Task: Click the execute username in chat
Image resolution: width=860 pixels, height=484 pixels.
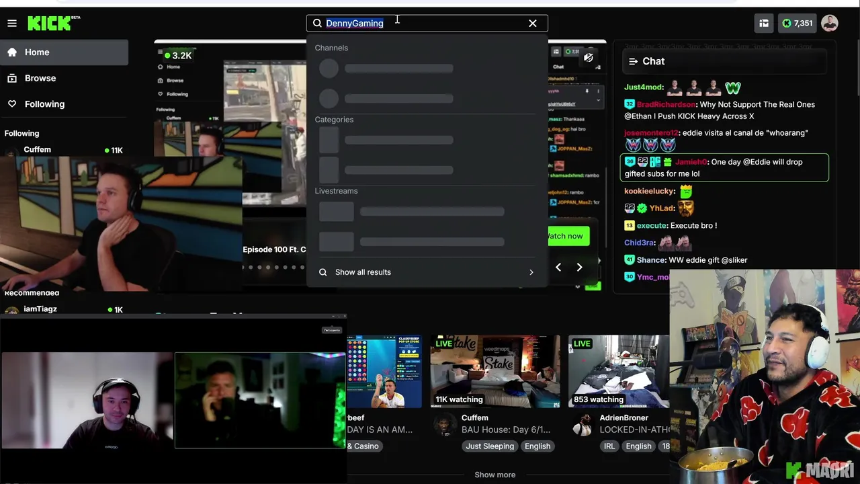Action: click(652, 226)
